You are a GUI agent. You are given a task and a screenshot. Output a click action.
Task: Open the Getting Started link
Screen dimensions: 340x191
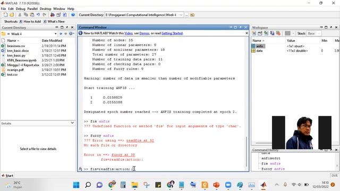click(172, 33)
